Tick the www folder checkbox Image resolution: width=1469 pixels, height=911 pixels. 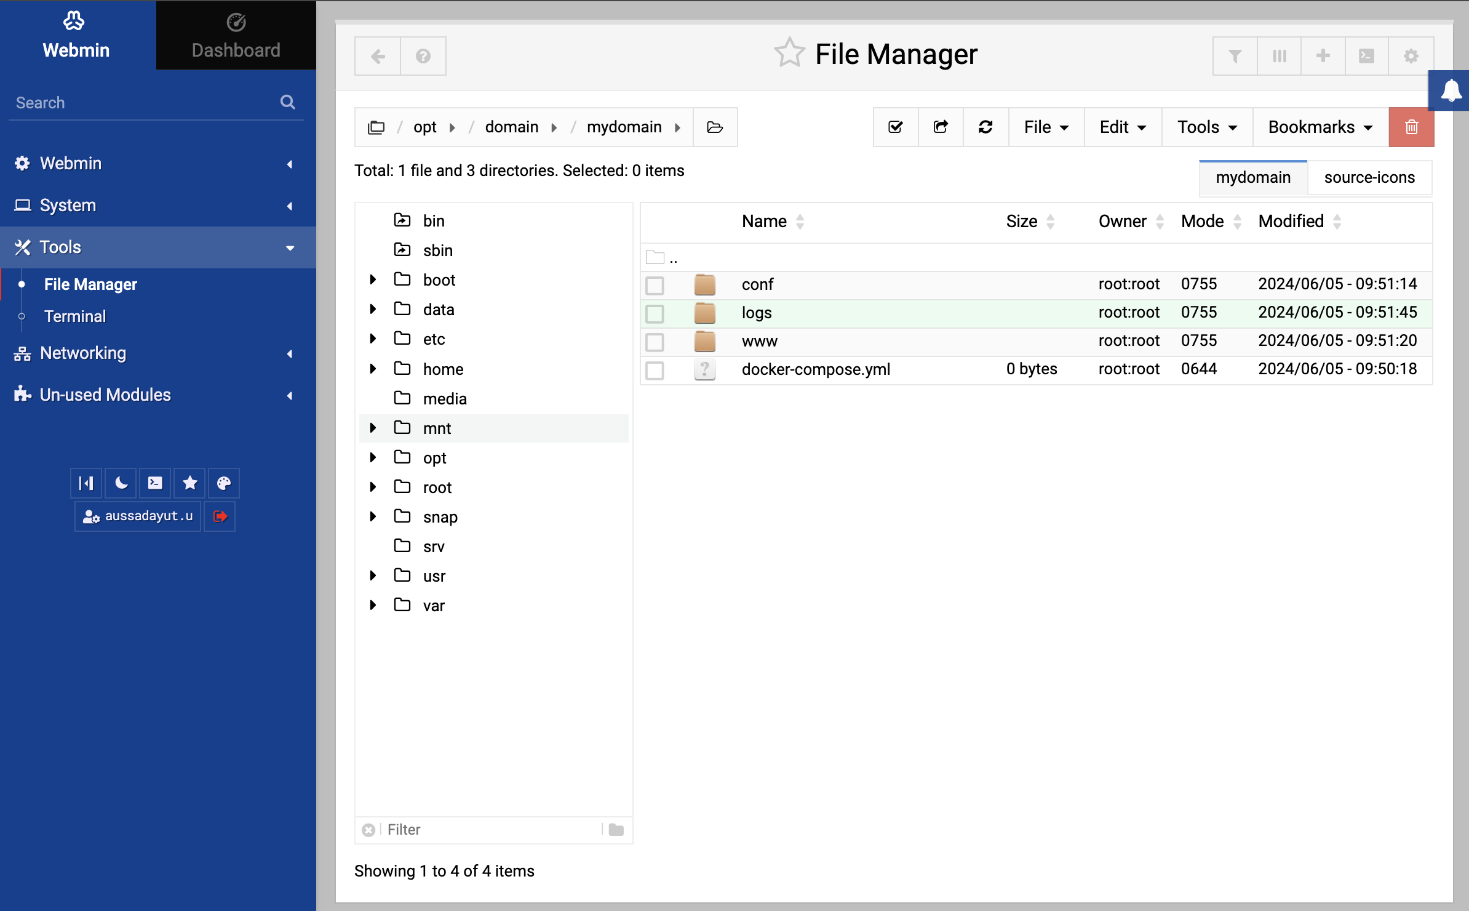tap(655, 342)
